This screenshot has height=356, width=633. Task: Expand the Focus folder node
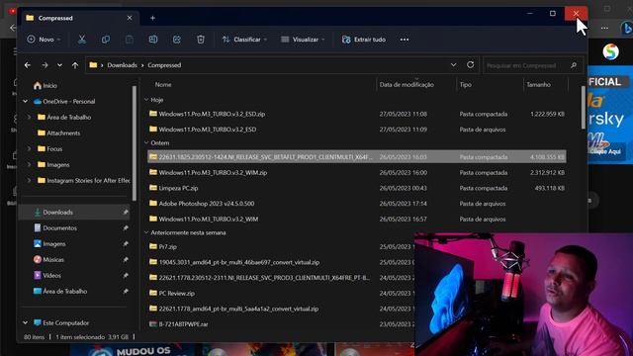(29, 148)
